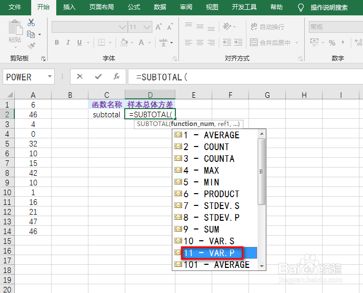Toggle Underline formatting
Screen dimensions: 363x293
pyautogui.click(x=79, y=43)
